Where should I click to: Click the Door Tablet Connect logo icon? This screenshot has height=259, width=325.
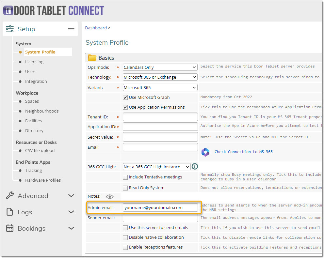(x=7, y=10)
